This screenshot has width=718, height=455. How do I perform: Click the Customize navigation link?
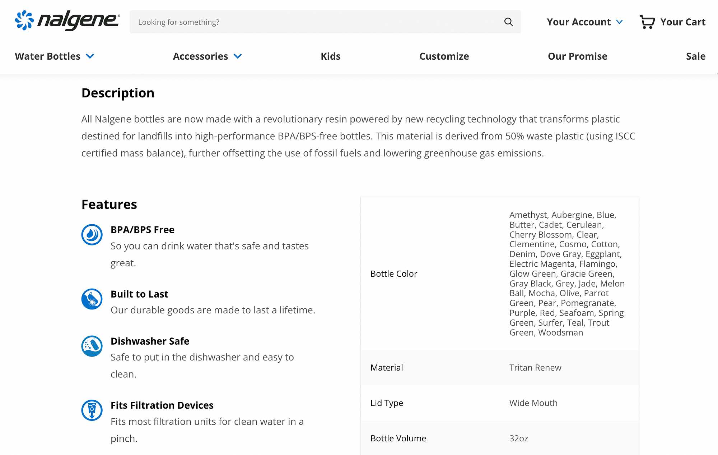(444, 56)
